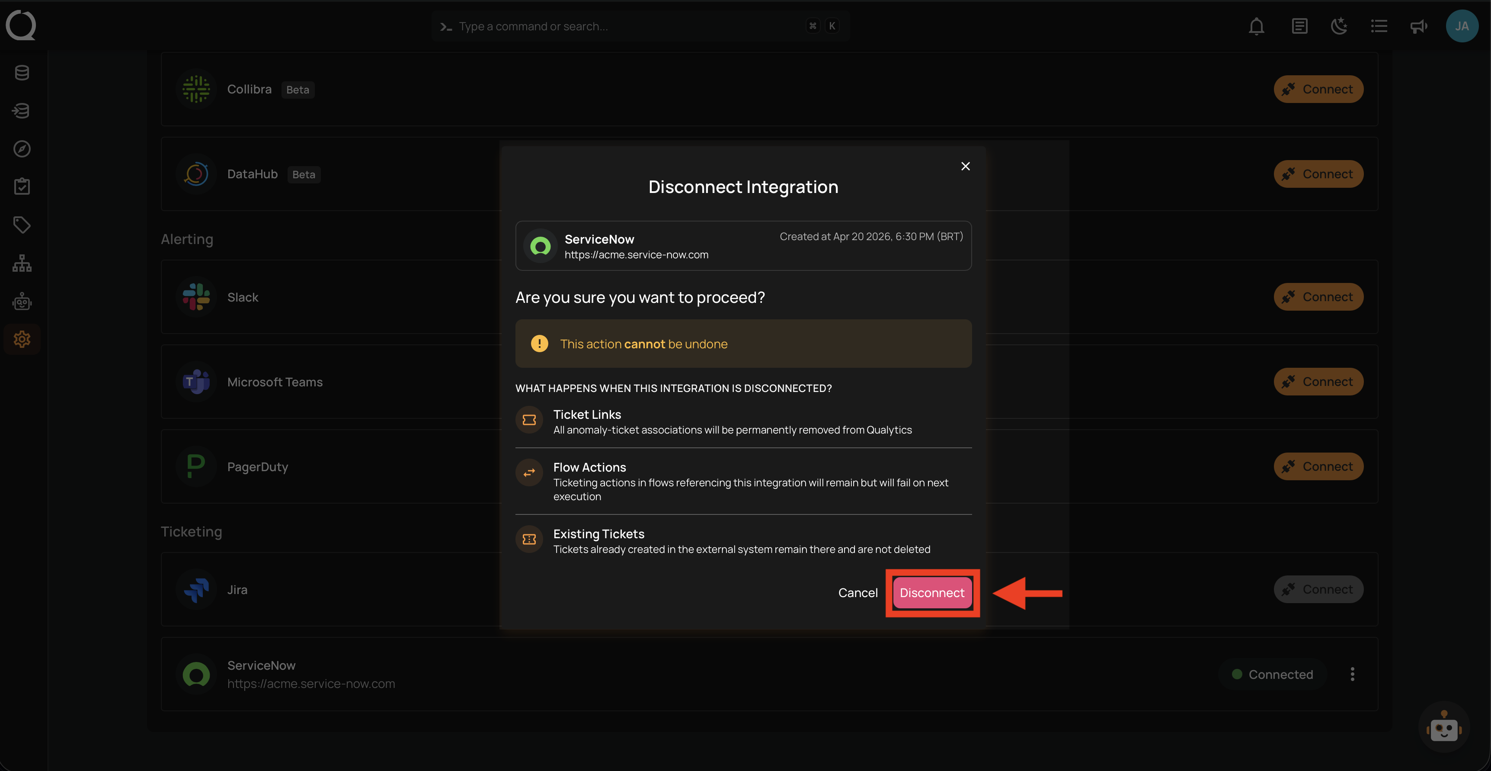
Task: Click the Existing Tickets icon
Action: point(529,539)
